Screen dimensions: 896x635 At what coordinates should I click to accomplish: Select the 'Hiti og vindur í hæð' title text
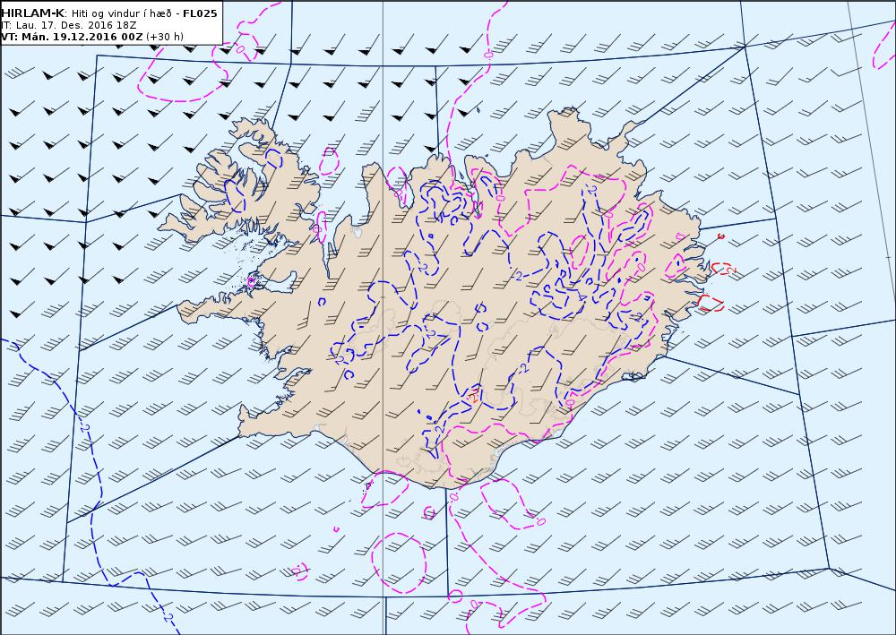(x=122, y=13)
